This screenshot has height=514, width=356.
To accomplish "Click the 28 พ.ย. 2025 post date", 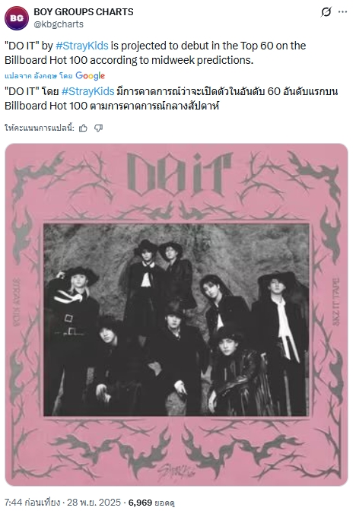I will click(94, 502).
